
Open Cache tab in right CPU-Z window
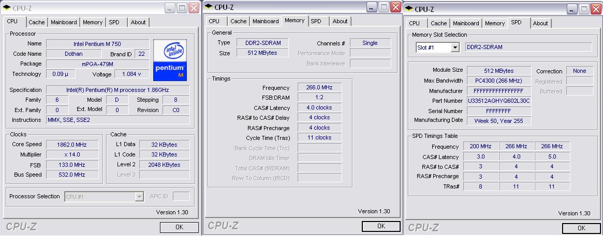(439, 23)
